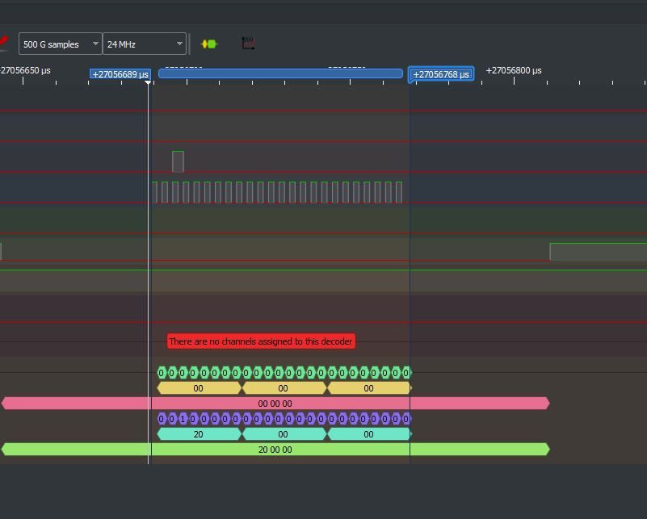Open the 24 MHz sample rate dropdown

[x=144, y=44]
